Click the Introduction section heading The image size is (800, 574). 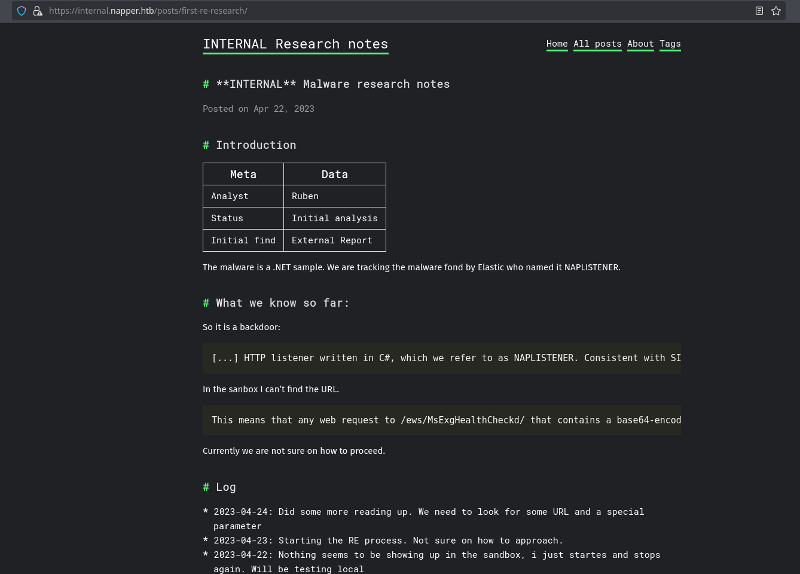point(249,145)
